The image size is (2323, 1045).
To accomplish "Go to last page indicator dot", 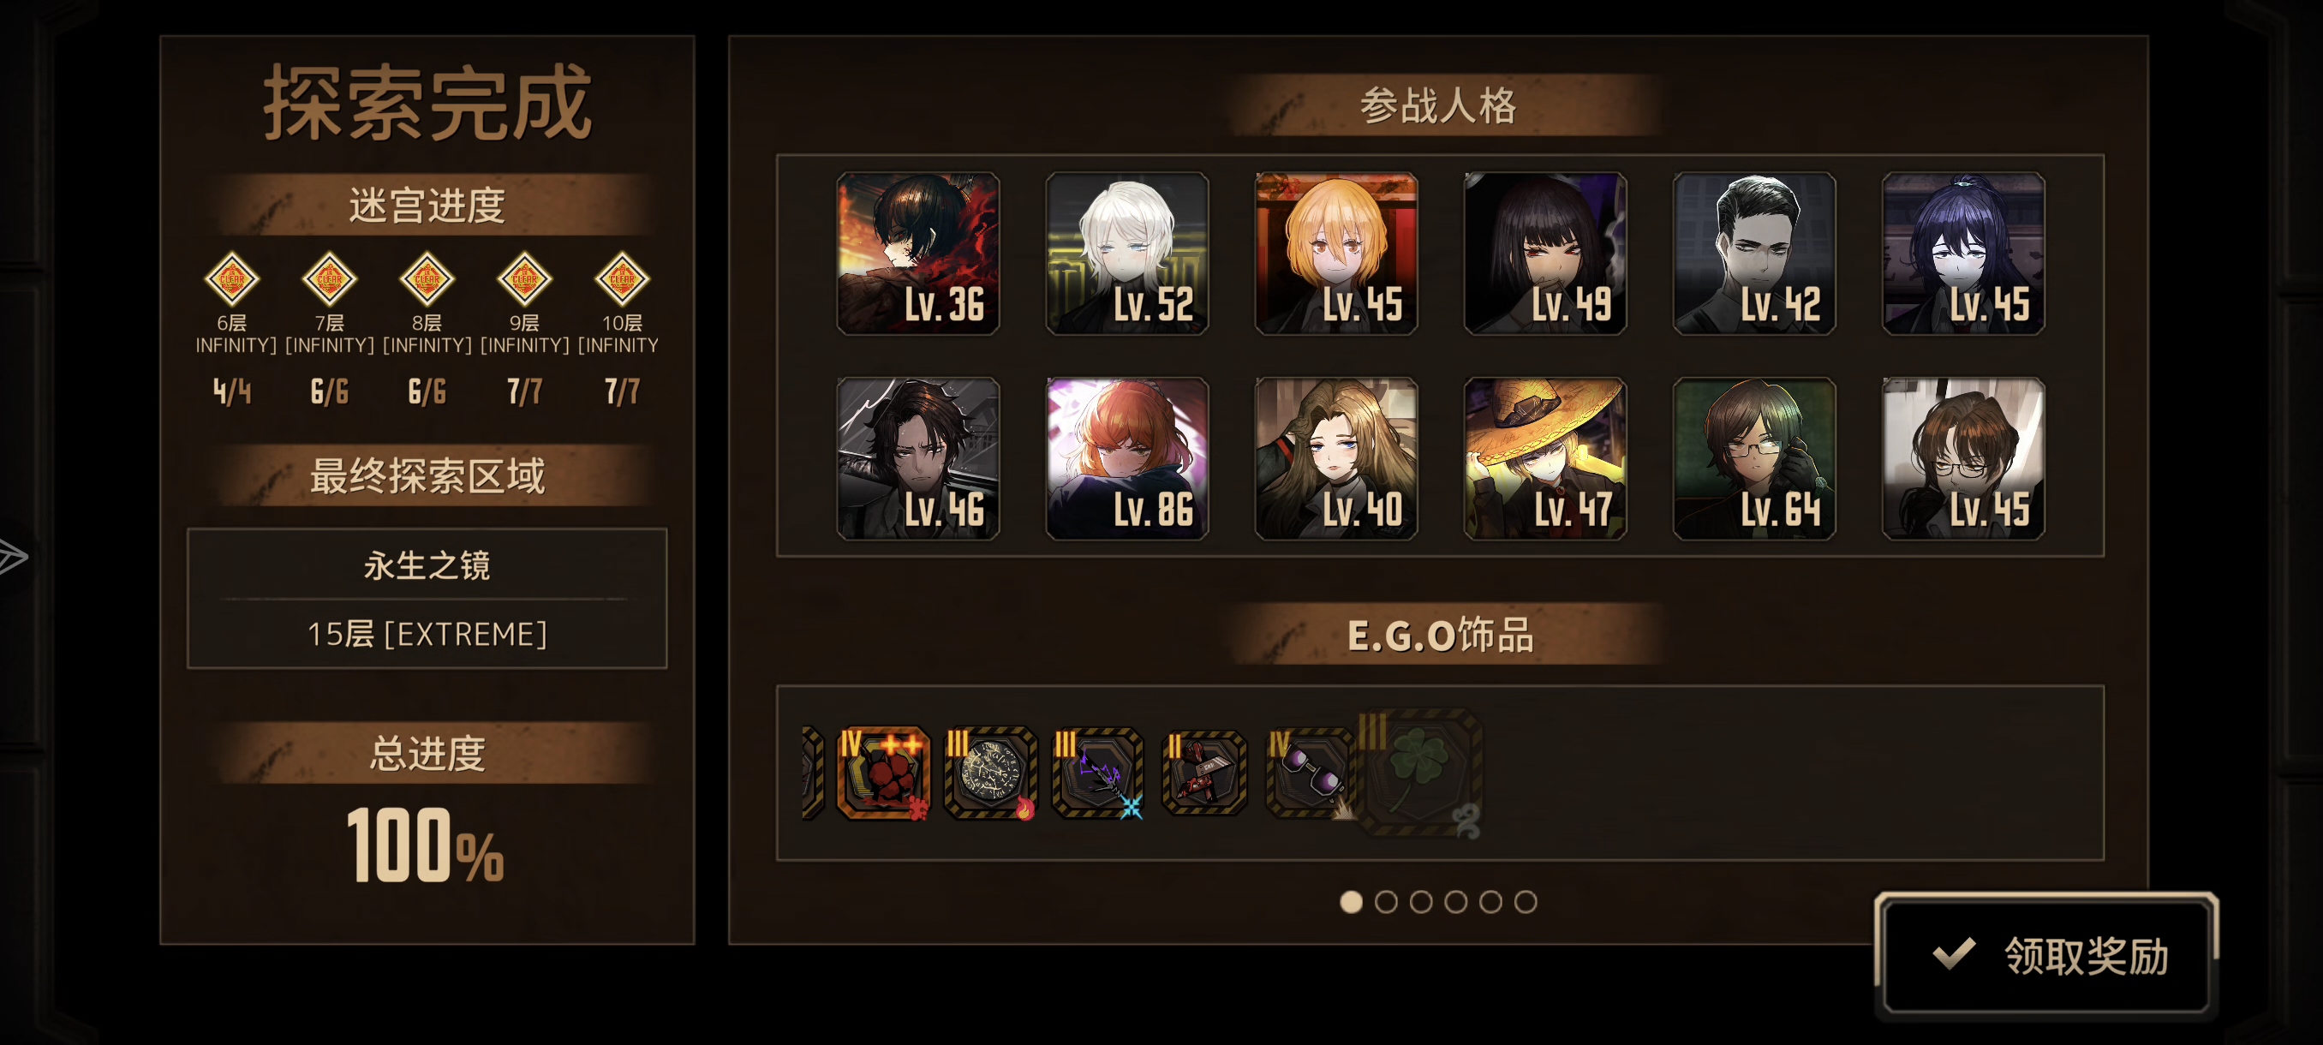I will click(1525, 902).
